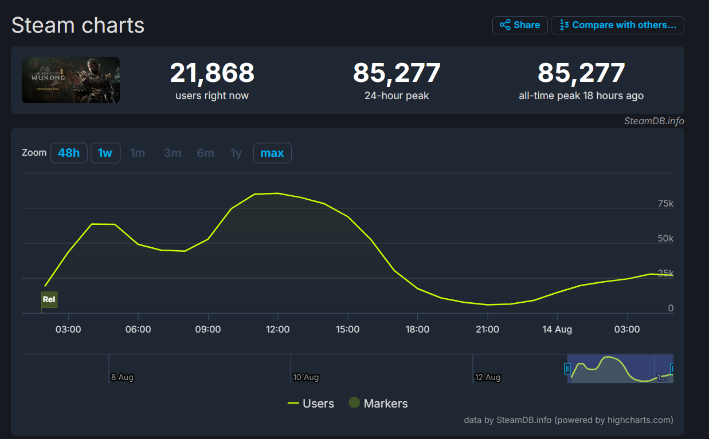Click the 8 Aug navigator label
This screenshot has width=709, height=439.
[122, 377]
